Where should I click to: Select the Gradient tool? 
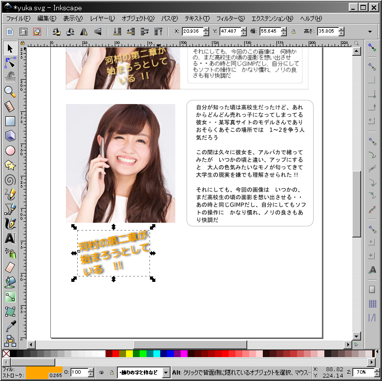(10, 297)
